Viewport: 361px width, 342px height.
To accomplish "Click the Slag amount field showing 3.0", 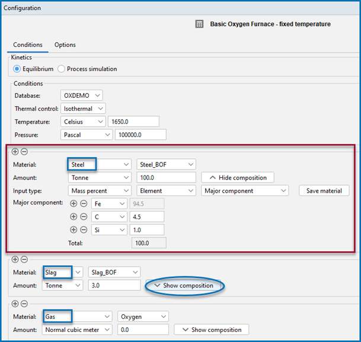I will (x=114, y=285).
